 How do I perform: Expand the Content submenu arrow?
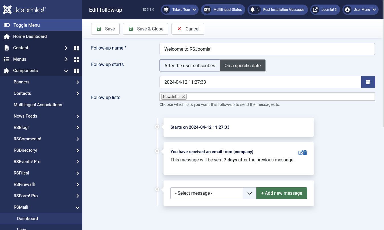click(66, 48)
